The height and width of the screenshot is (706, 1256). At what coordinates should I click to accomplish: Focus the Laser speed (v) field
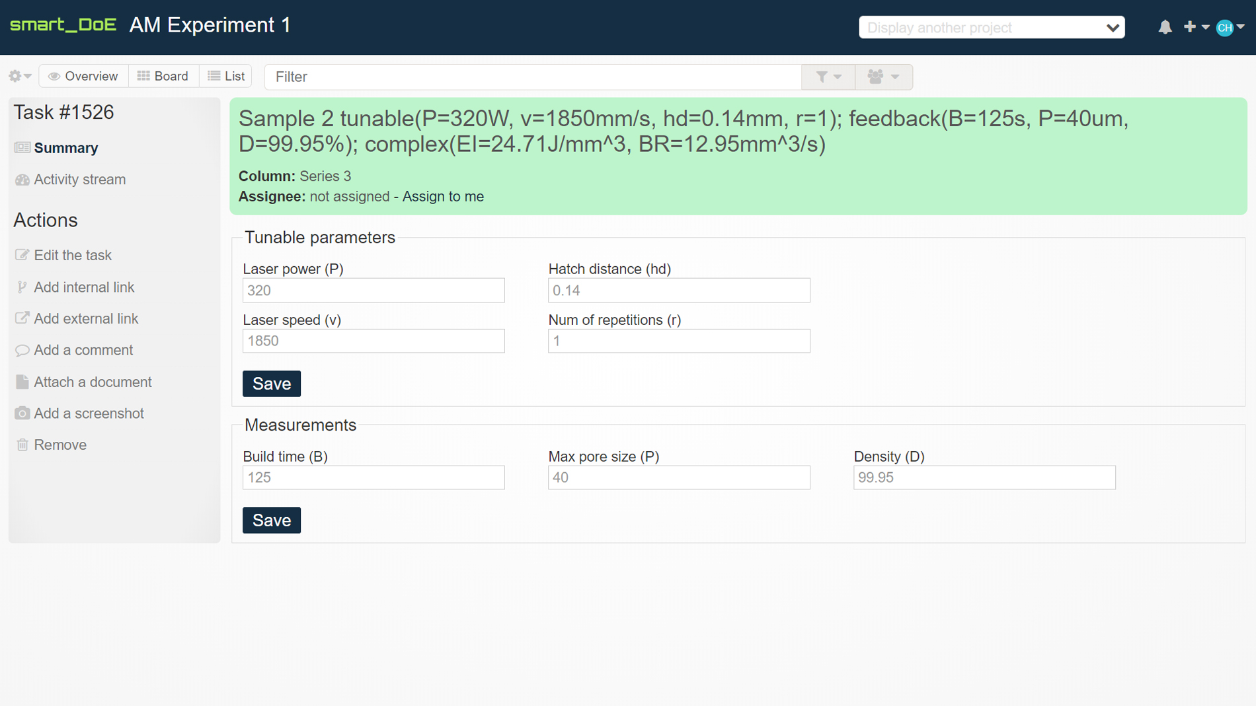373,341
